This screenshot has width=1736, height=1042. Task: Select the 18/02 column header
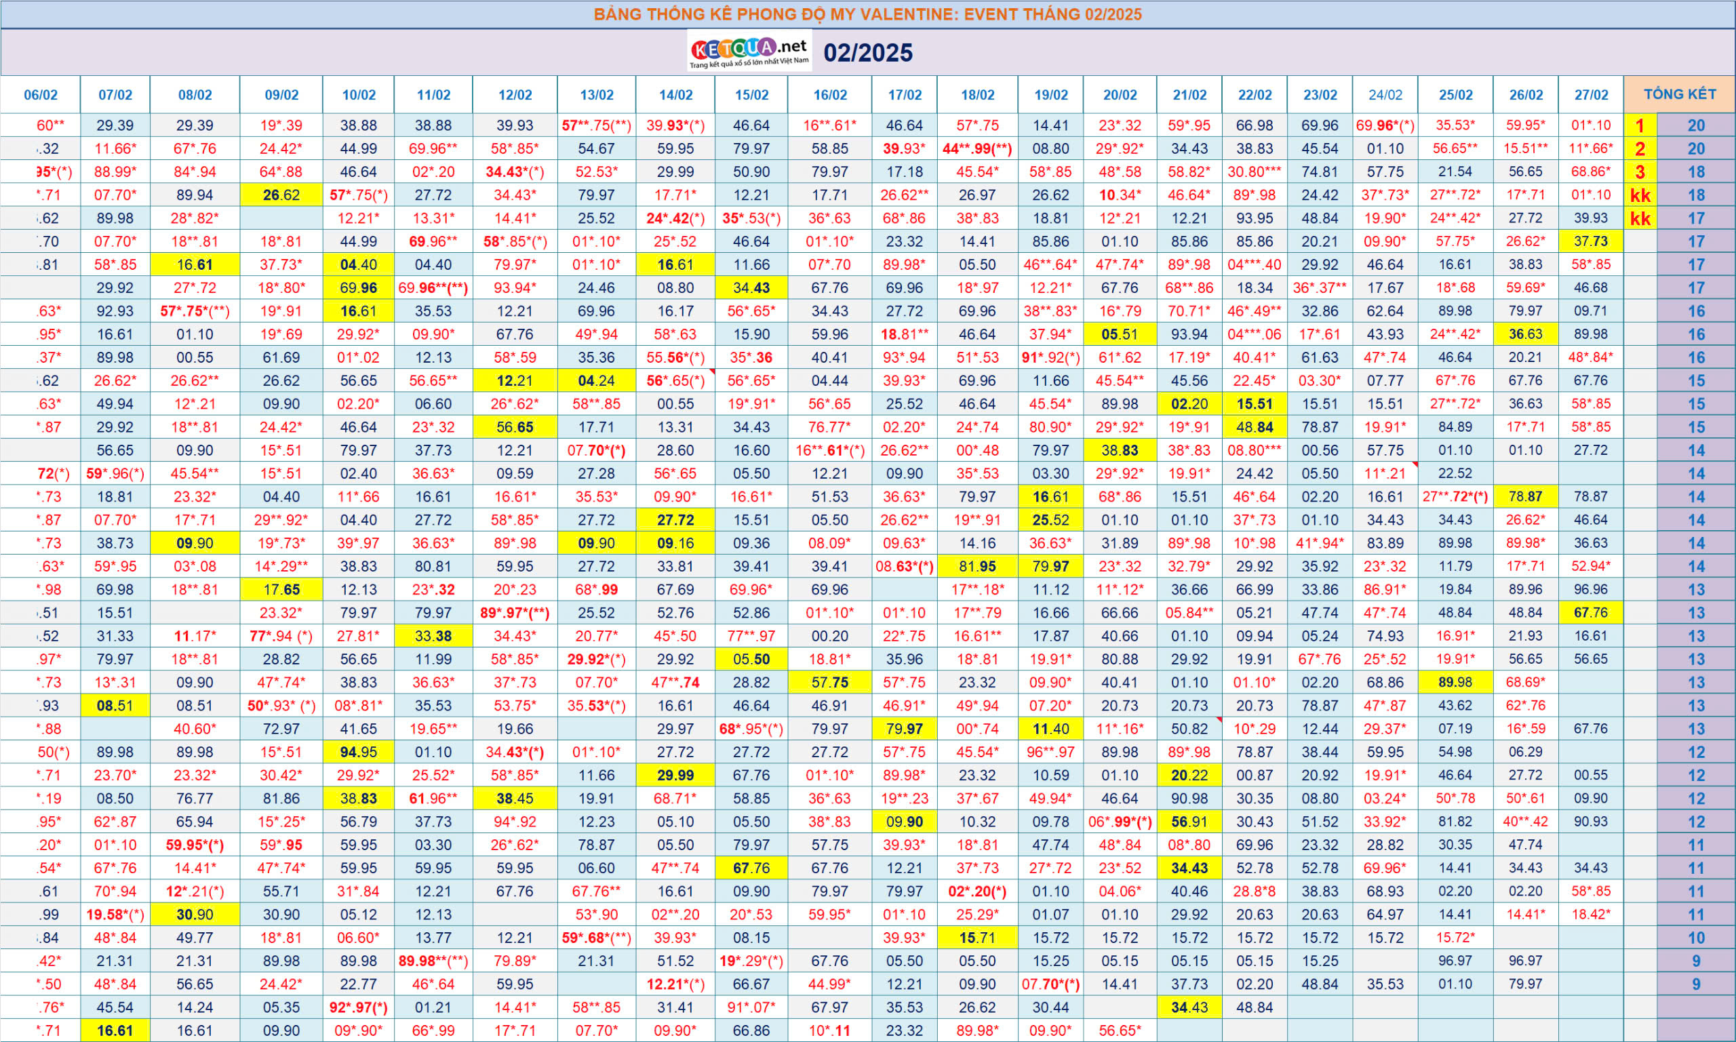(978, 95)
